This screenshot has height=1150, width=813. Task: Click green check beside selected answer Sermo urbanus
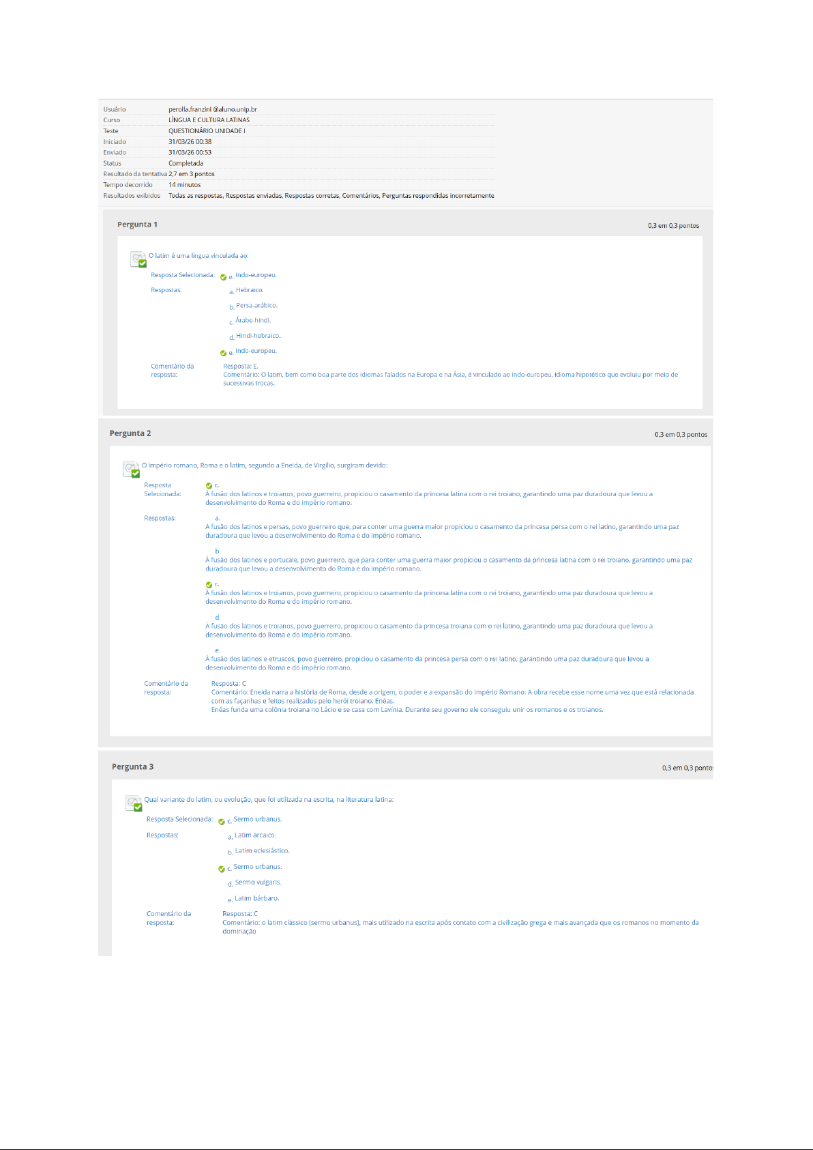tap(221, 822)
